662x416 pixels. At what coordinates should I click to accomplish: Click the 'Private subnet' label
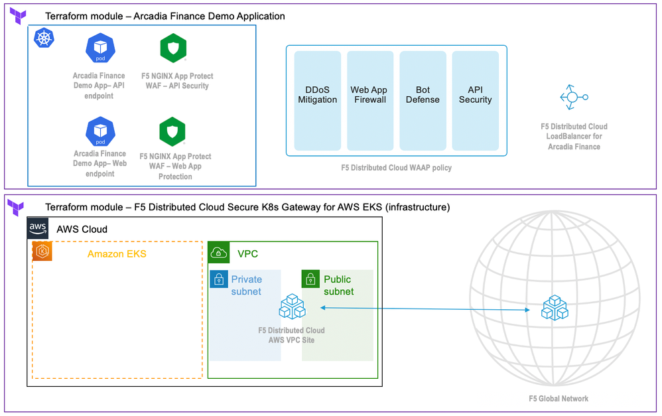click(247, 285)
